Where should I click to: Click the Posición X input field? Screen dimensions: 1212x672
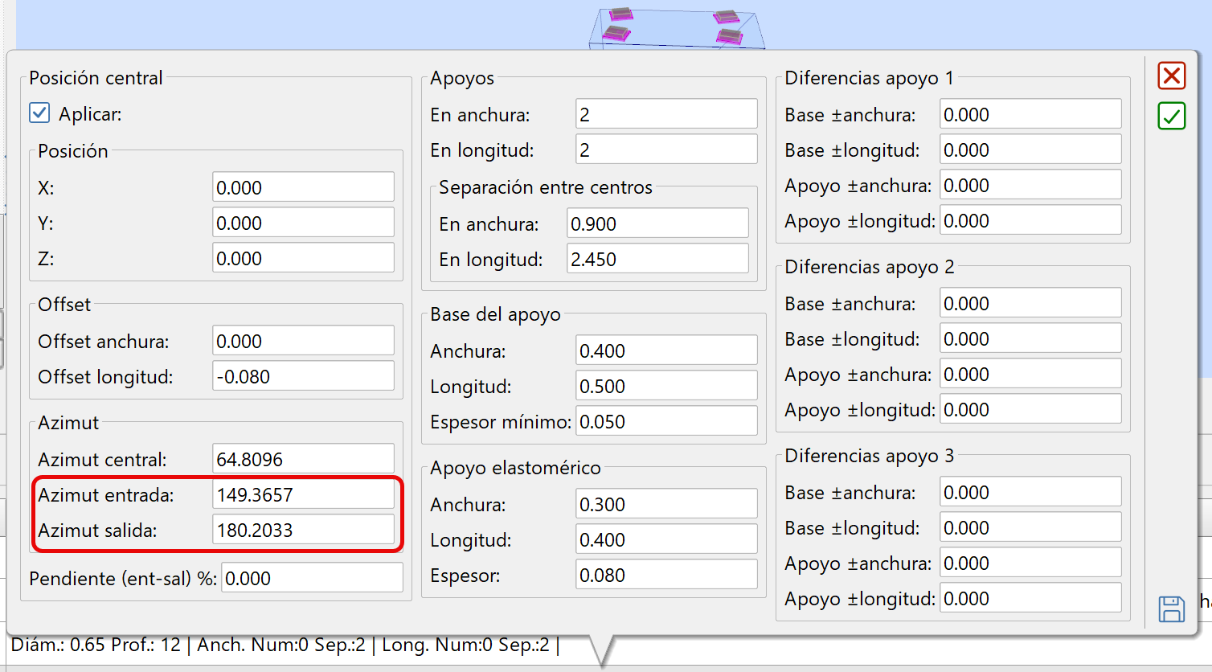[x=303, y=188]
